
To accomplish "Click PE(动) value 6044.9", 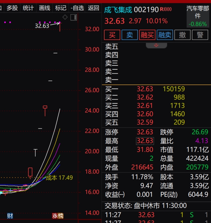I will point(198,195).
